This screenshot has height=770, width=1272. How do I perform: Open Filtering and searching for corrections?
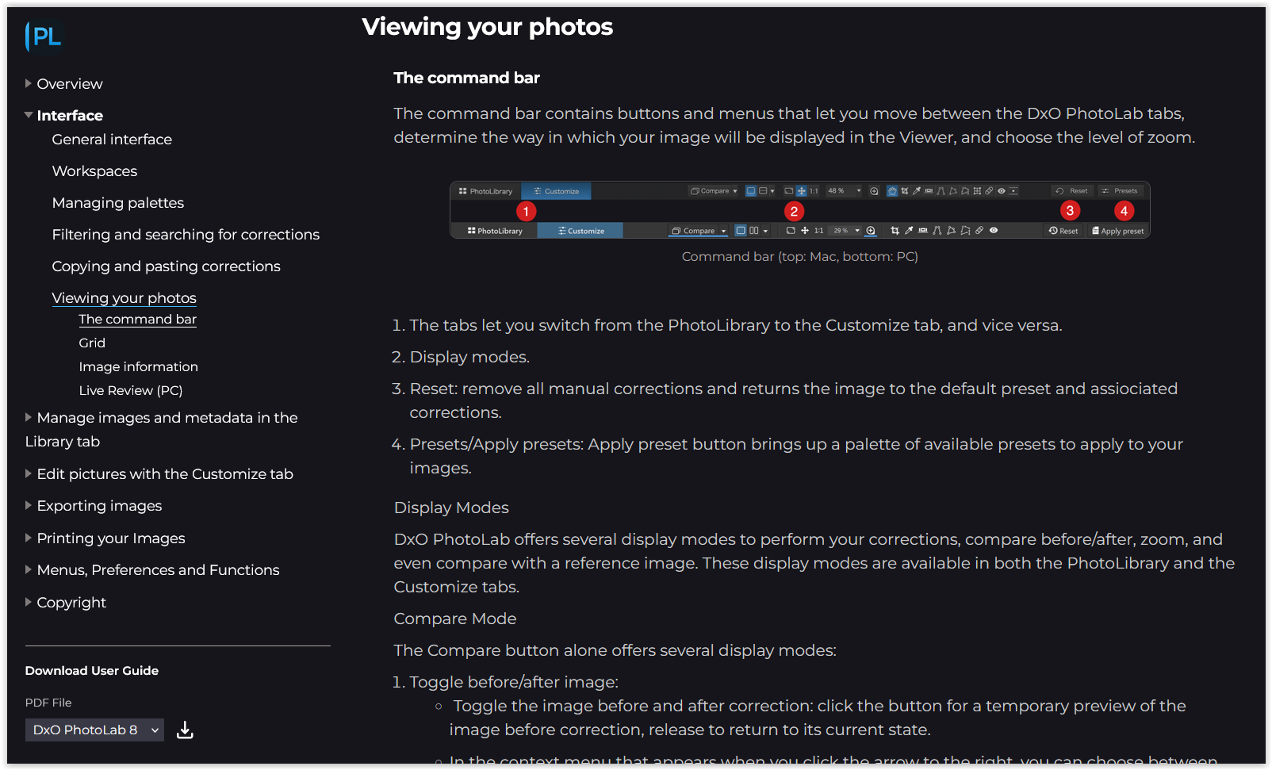click(x=186, y=235)
